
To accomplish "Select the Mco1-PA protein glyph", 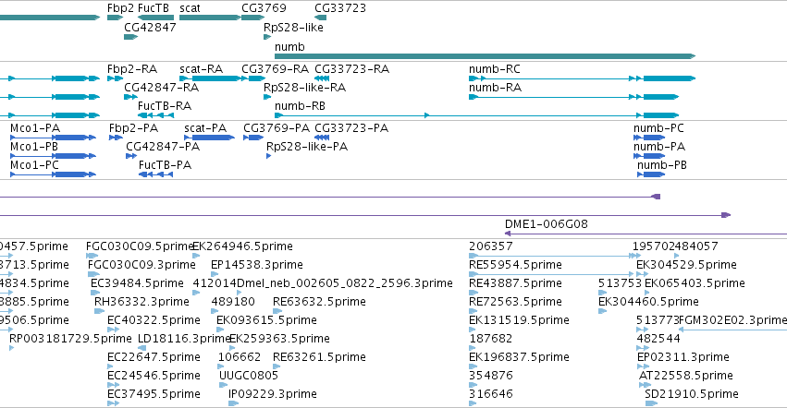I will [x=53, y=138].
